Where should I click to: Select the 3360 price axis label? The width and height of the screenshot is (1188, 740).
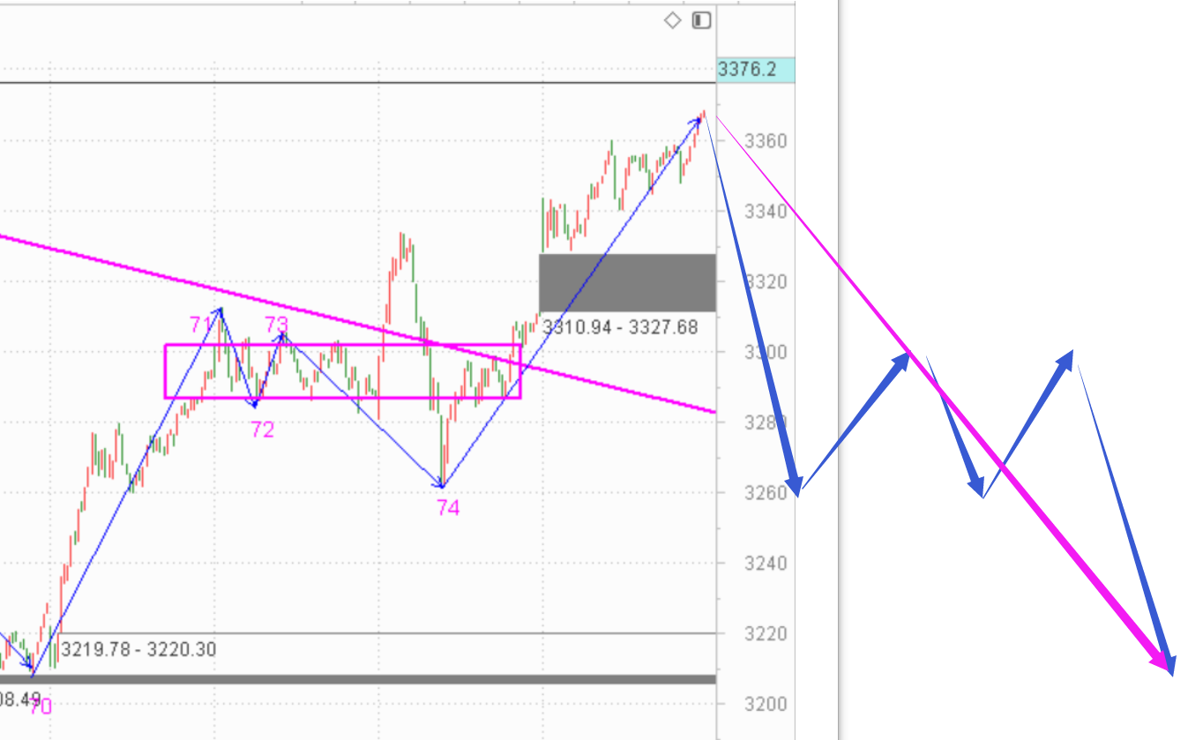(766, 141)
